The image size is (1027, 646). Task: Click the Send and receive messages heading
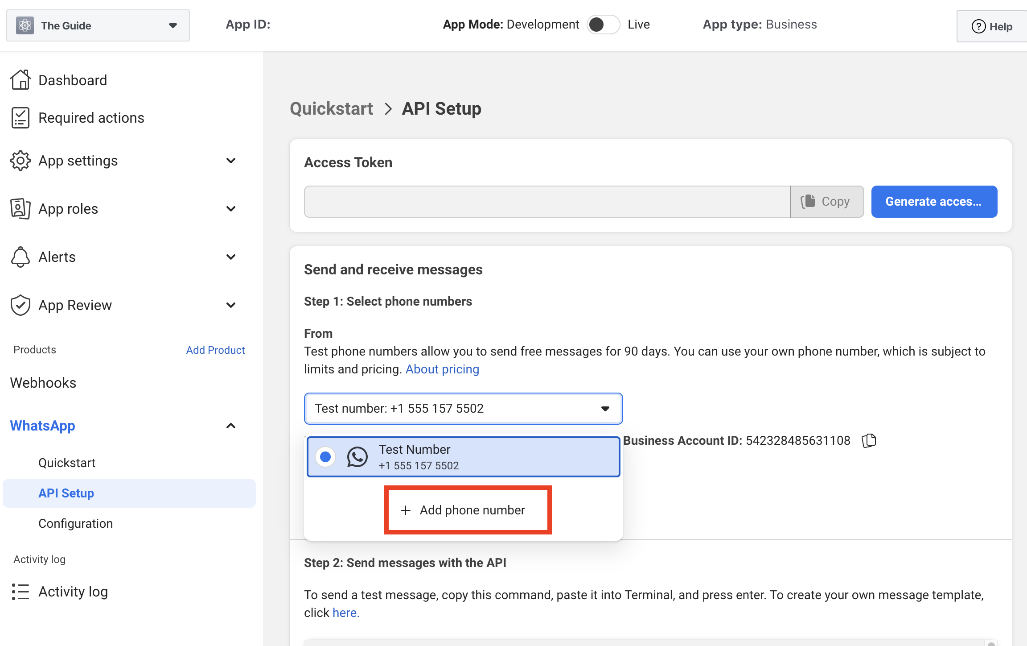coord(393,269)
